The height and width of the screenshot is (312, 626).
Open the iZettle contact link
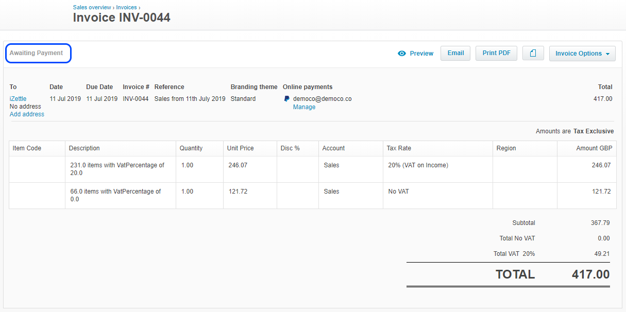point(18,99)
